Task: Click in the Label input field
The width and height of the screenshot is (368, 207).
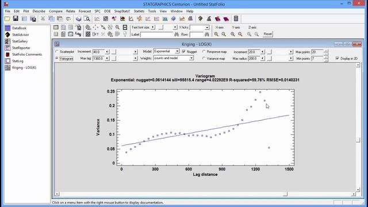Action: 157,34
